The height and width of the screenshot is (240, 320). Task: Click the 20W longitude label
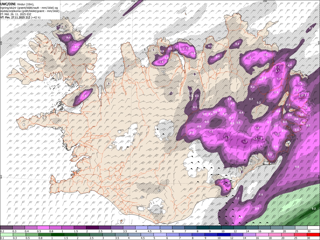point(133,1)
